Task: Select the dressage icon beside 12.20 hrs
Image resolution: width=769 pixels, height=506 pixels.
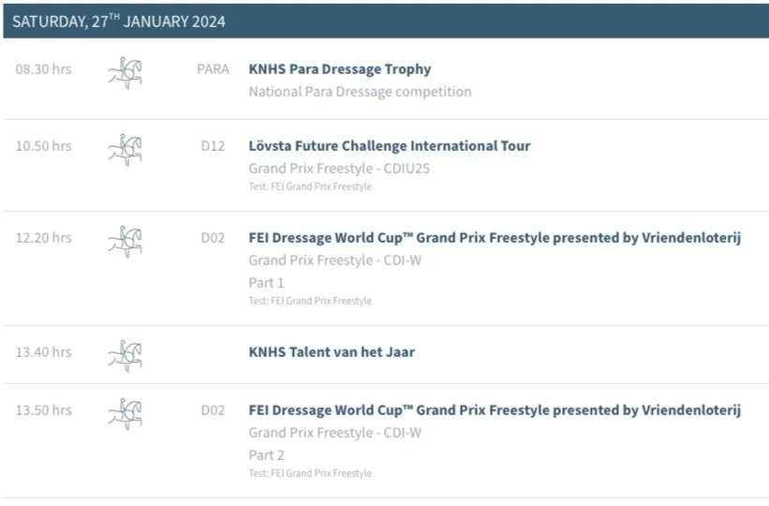Action: point(126,242)
